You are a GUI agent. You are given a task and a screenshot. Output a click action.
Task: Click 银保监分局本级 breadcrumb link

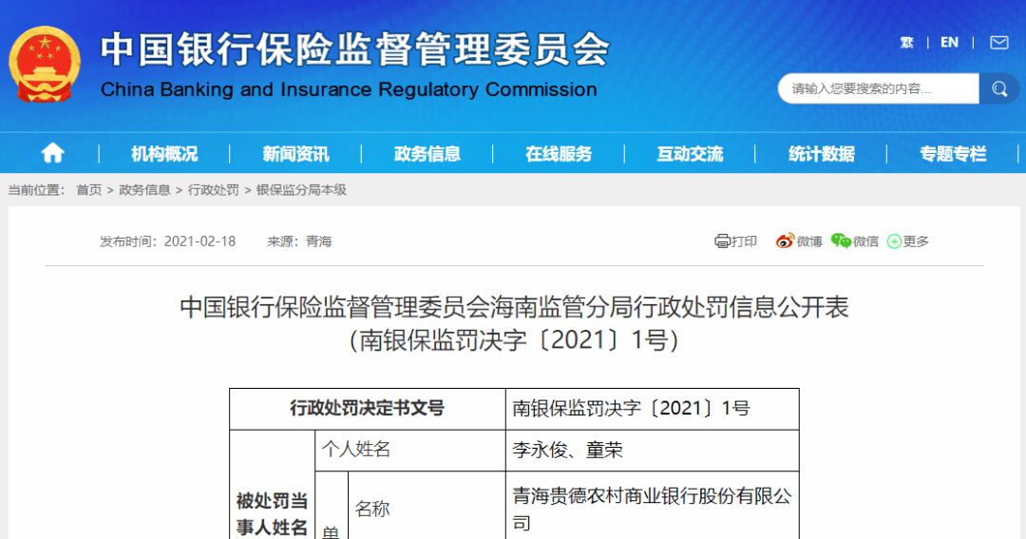[301, 190]
